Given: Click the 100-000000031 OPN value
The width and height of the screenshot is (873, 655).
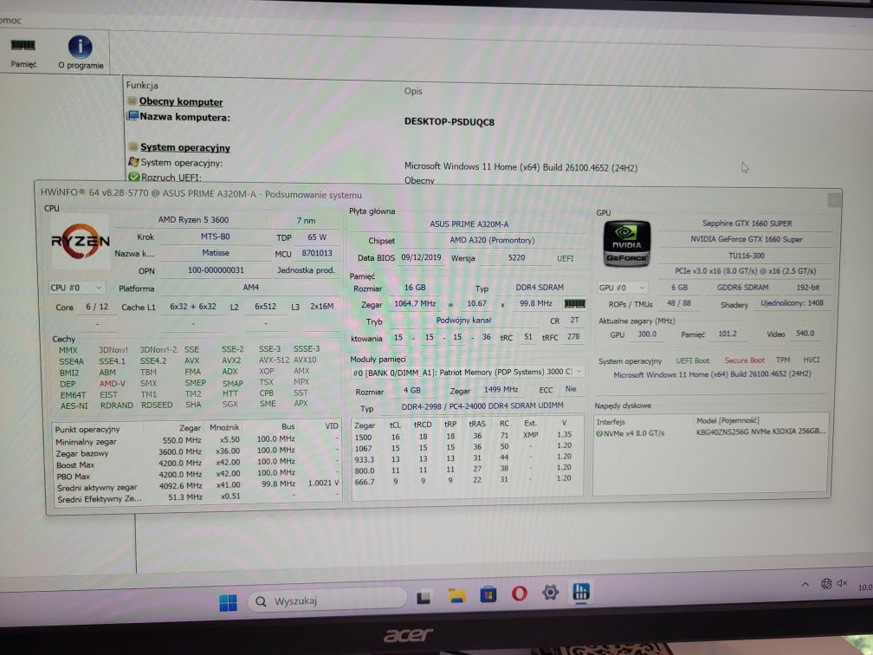Looking at the screenshot, I should (216, 270).
